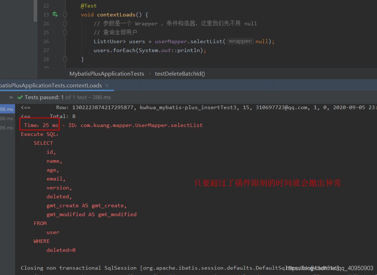This screenshot has height=275, width=377.
Task: Toggle fold marker at line 25
Action: (x=65, y=32)
